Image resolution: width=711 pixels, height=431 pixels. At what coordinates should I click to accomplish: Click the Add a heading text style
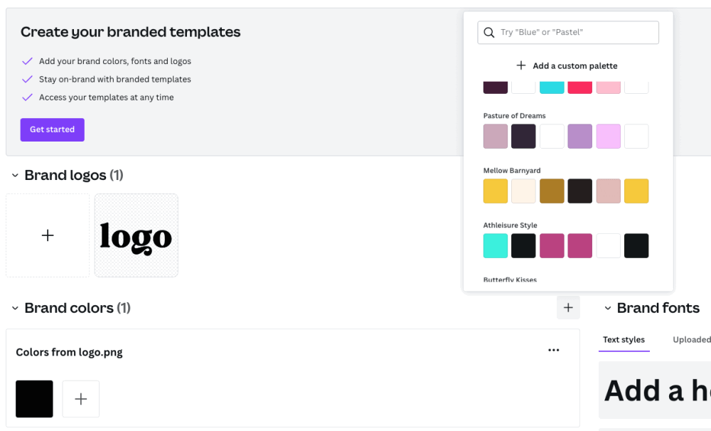pos(654,390)
